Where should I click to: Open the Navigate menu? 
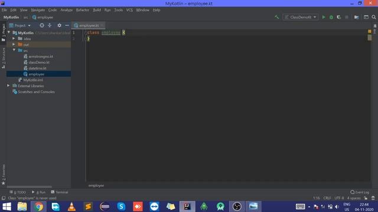click(x=38, y=10)
